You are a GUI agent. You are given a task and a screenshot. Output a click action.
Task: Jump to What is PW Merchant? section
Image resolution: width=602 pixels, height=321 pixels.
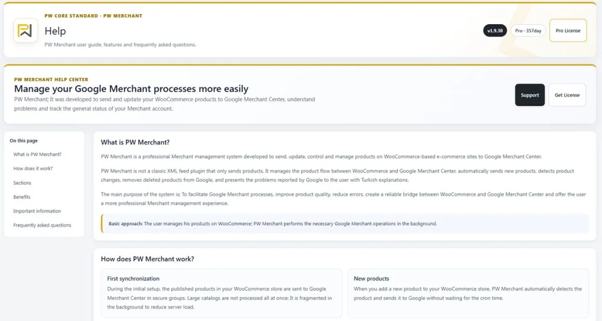click(x=37, y=155)
